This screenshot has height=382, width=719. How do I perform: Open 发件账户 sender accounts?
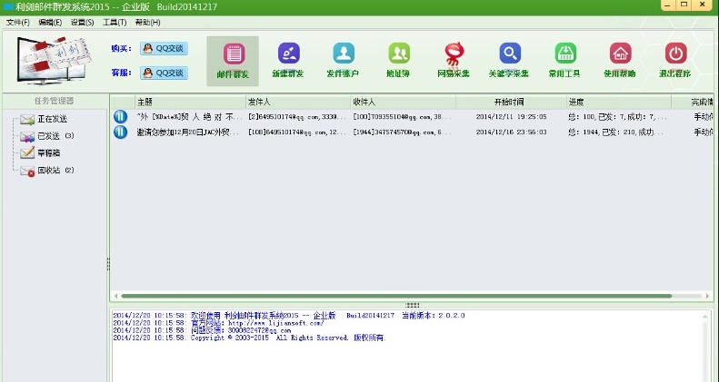point(343,61)
